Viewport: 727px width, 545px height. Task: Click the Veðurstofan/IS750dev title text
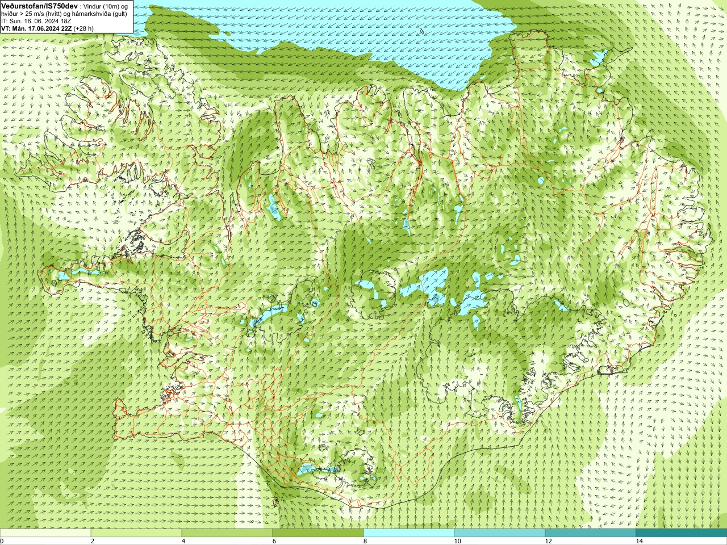pos(39,5)
